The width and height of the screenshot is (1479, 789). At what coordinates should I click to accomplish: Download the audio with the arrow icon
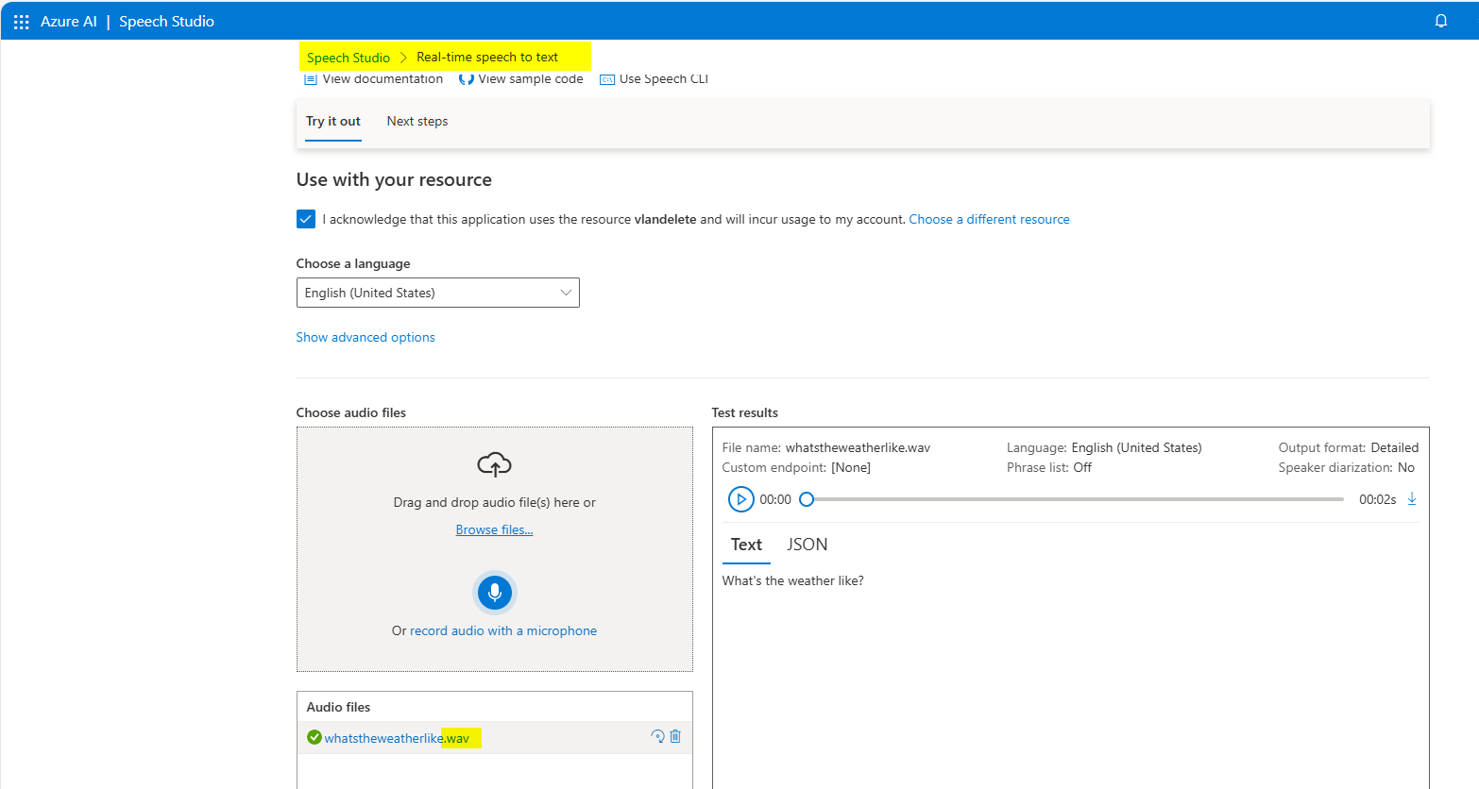pos(1412,498)
